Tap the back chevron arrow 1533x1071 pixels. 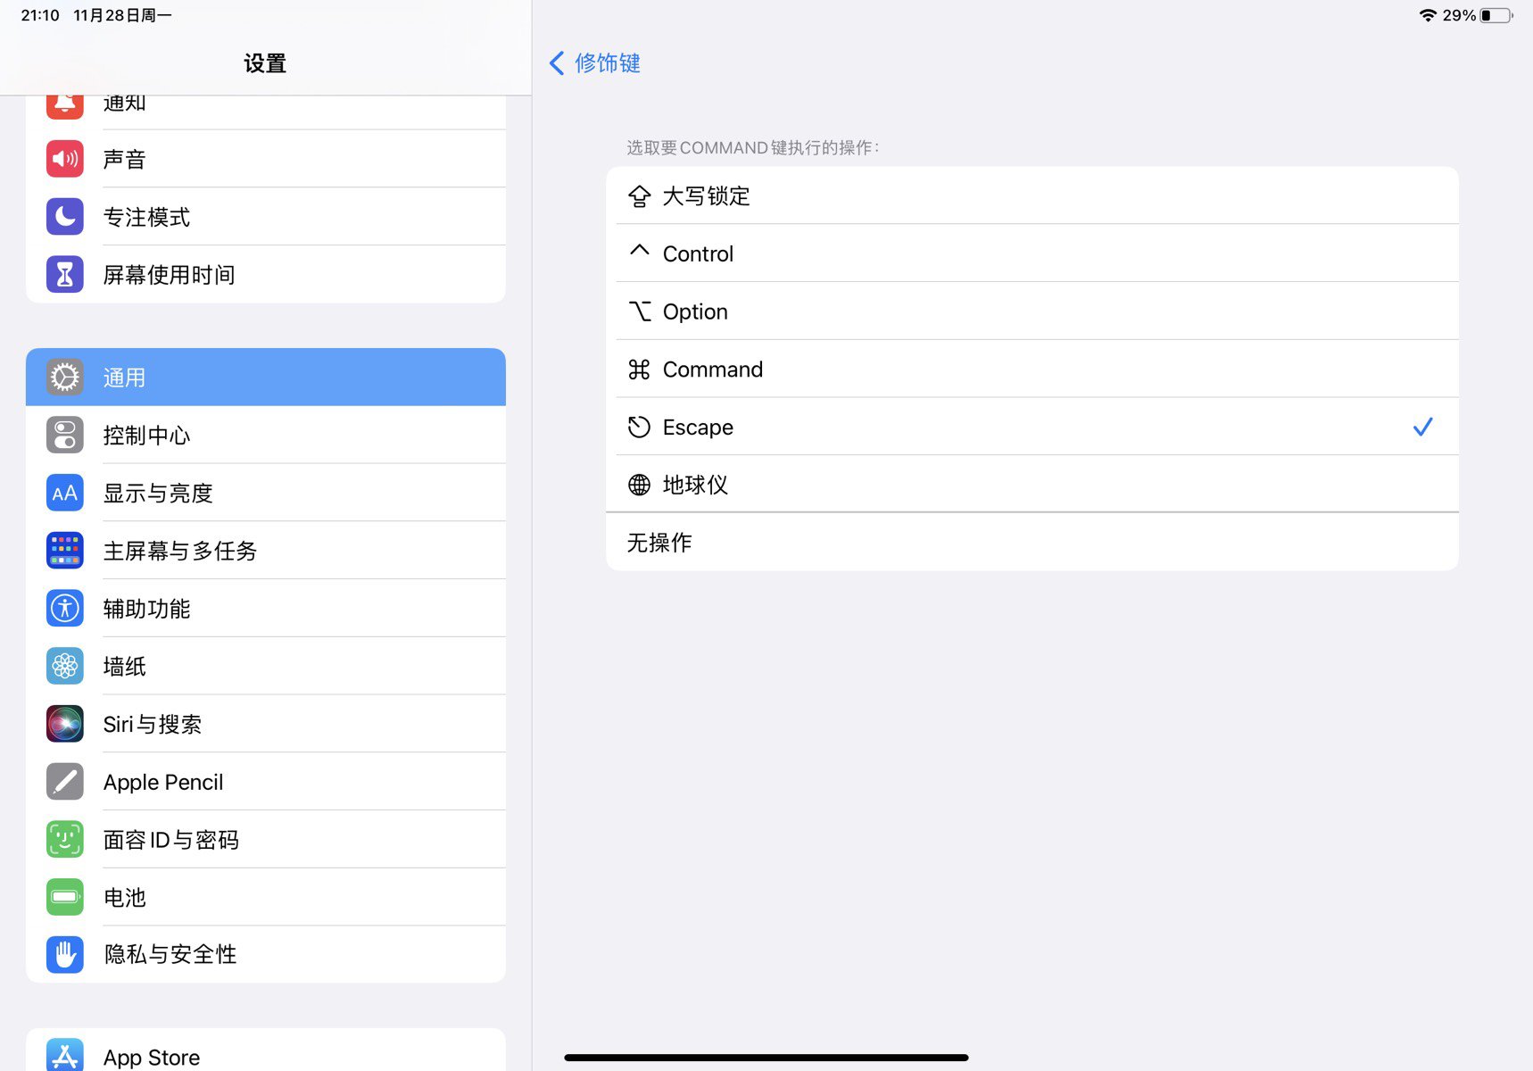tap(557, 63)
